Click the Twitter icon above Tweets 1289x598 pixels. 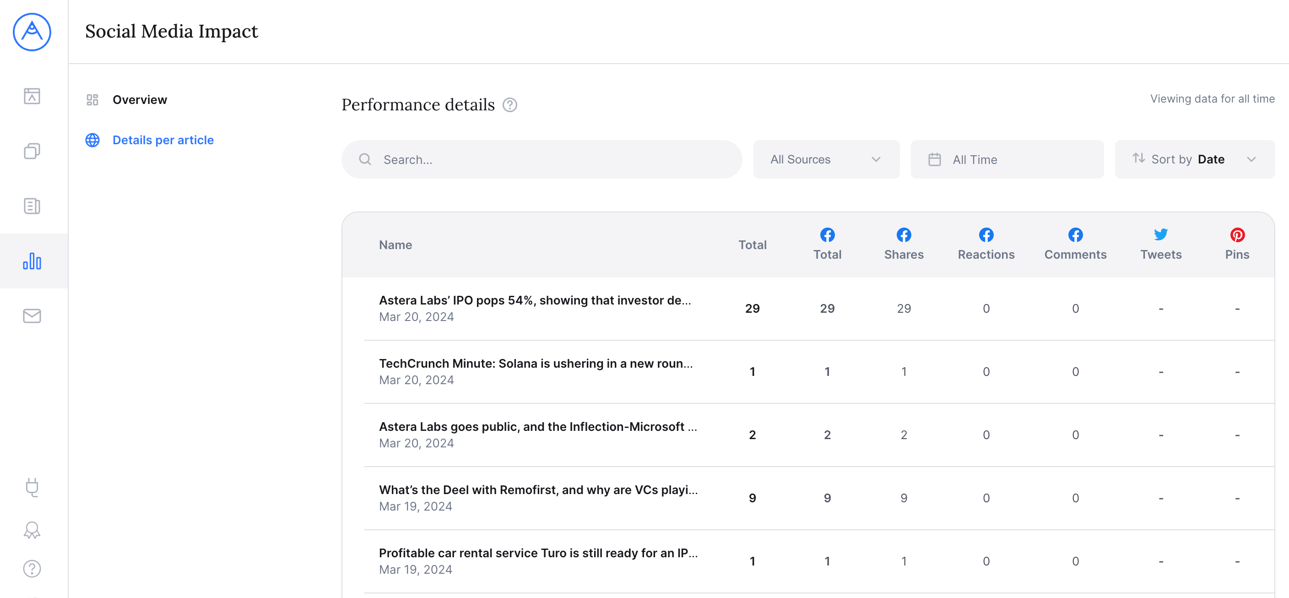click(1161, 235)
